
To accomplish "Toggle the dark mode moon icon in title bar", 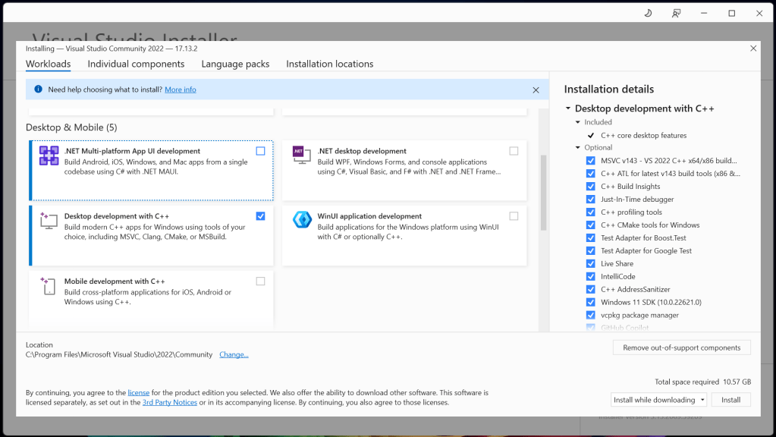I will (x=648, y=14).
